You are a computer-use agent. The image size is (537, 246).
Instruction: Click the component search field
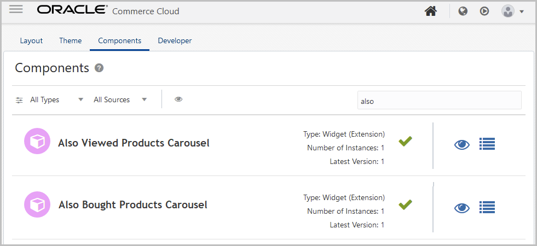tap(439, 101)
